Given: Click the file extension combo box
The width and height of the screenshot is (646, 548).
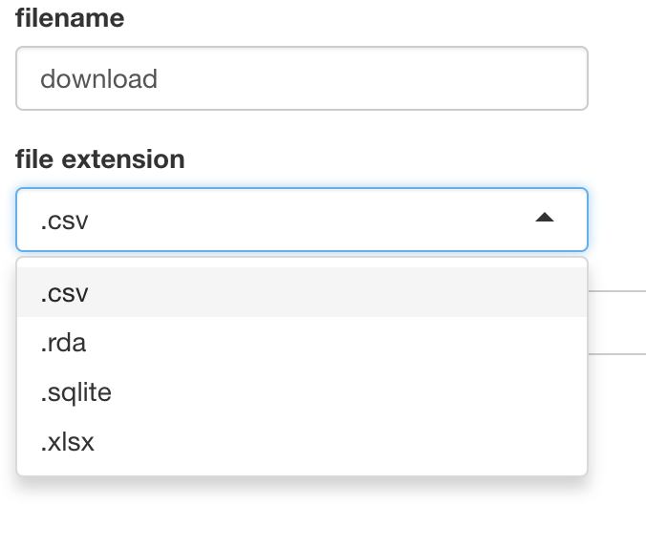Looking at the screenshot, I should coord(302,220).
